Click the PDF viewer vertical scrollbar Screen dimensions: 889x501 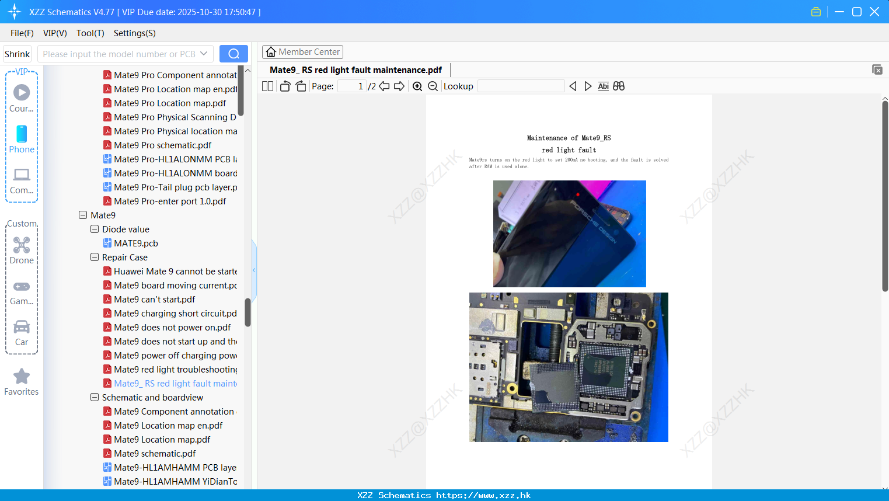885,196
